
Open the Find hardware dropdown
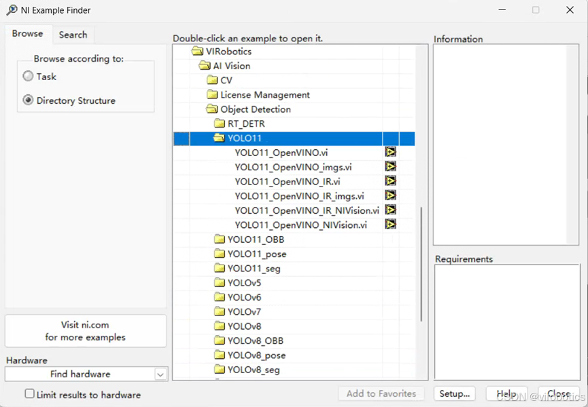click(160, 374)
